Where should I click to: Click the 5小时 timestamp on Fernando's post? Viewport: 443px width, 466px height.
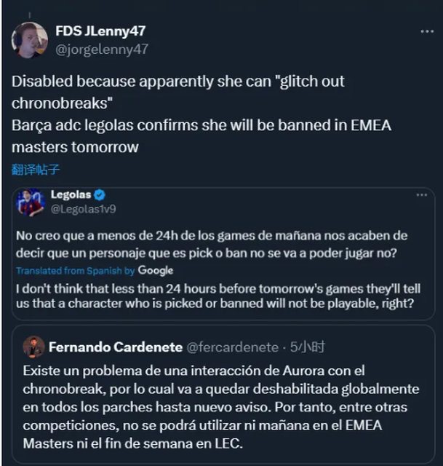(310, 347)
